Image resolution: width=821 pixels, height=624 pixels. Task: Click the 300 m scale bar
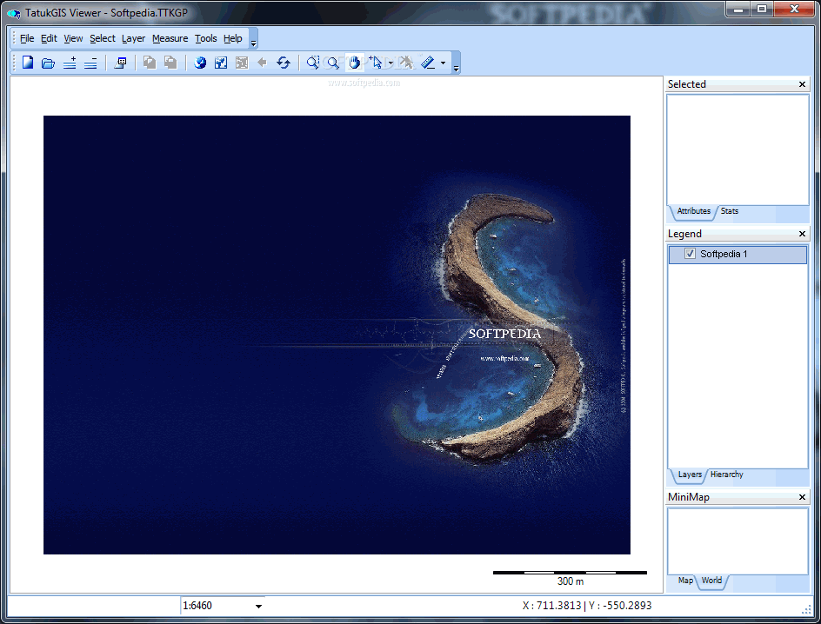[571, 577]
